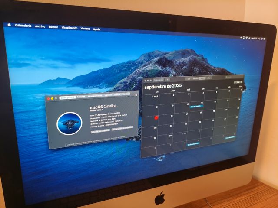Screen dimensions: 278x208
Task: Select day 17 in the calendar
Action: tap(181, 118)
